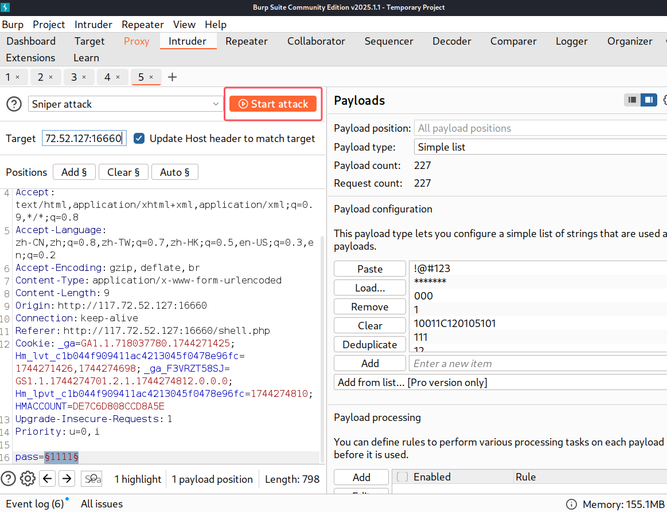
Task: Click the Deduplicate button
Action: click(370, 345)
